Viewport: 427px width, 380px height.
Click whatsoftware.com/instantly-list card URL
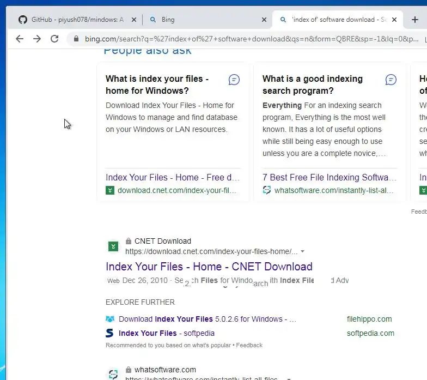(334, 190)
